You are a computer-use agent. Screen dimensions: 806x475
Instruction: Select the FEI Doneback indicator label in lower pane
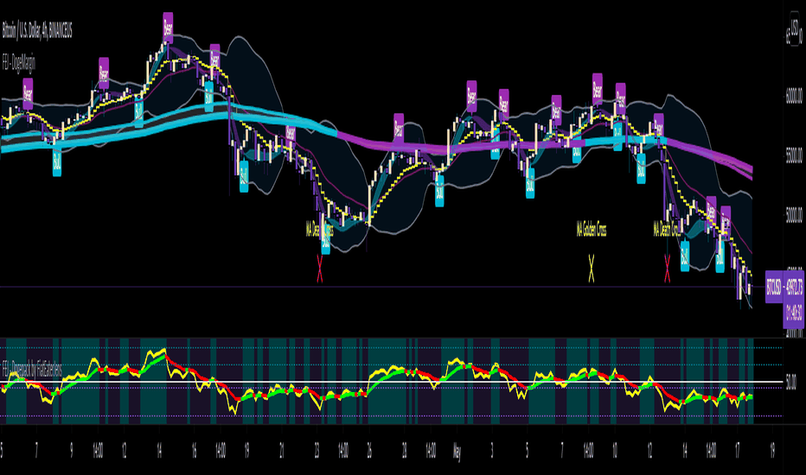32,370
